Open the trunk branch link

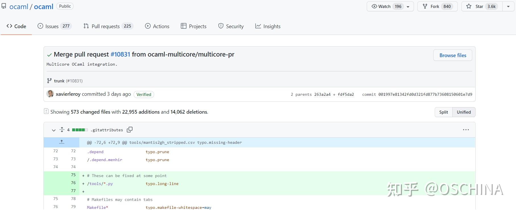coord(59,81)
